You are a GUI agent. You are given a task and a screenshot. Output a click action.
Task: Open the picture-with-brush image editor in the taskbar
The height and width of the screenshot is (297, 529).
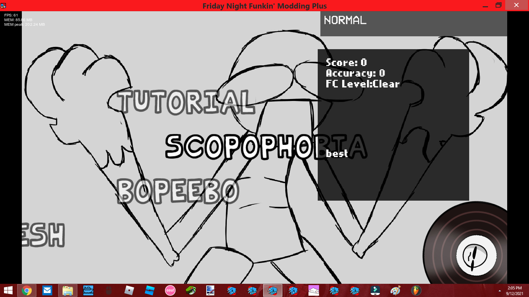[211, 290]
